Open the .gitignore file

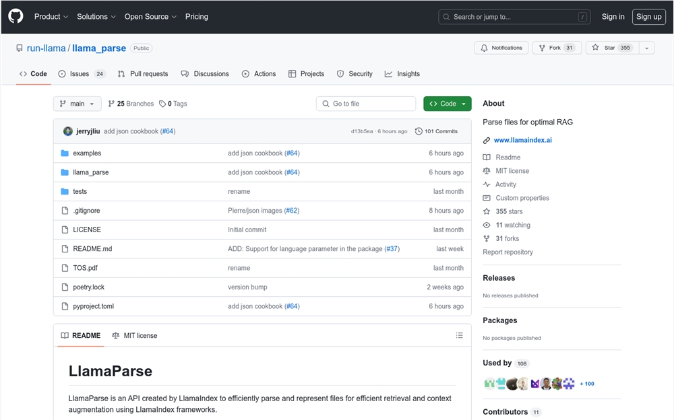pos(86,211)
